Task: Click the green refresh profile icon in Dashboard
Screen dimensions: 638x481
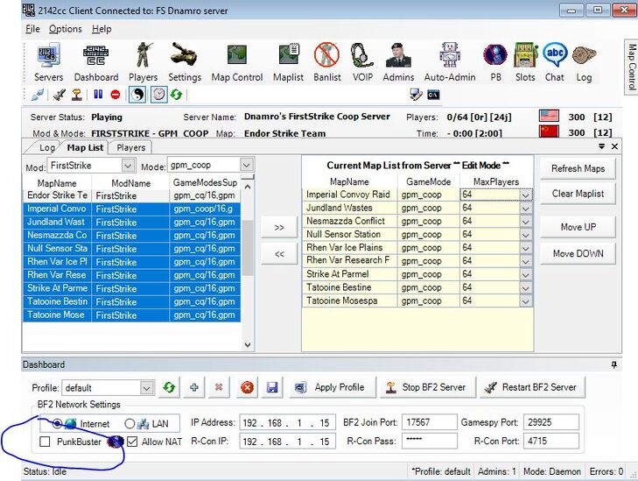Action: click(169, 387)
